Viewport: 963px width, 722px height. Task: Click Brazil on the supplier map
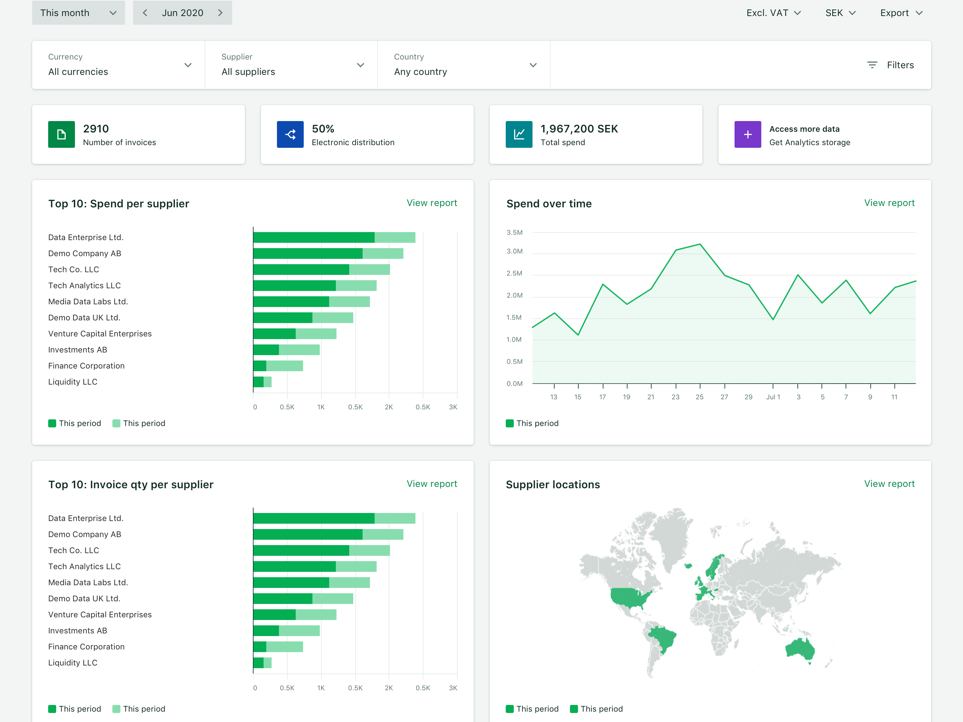tap(664, 638)
